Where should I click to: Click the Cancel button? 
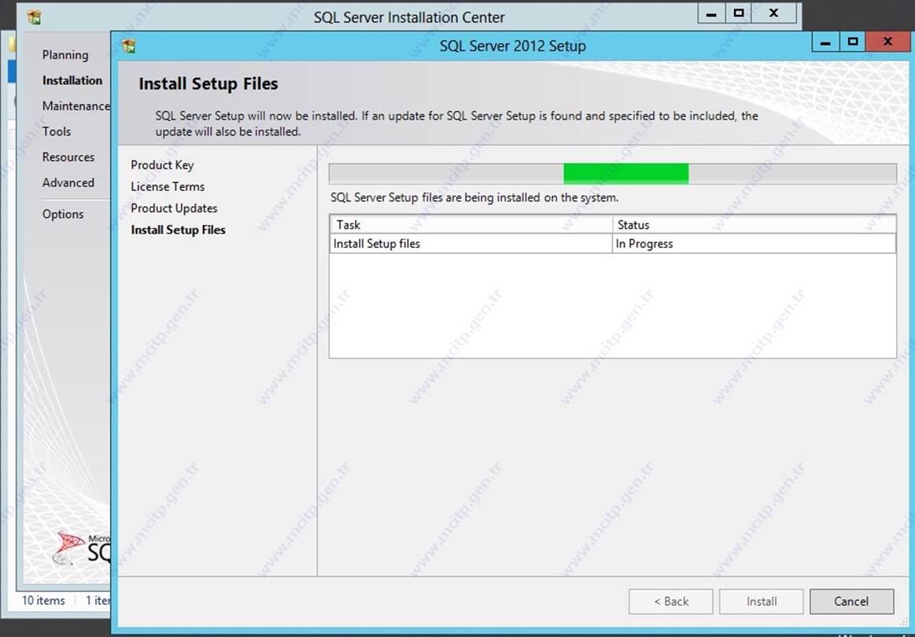[851, 602]
